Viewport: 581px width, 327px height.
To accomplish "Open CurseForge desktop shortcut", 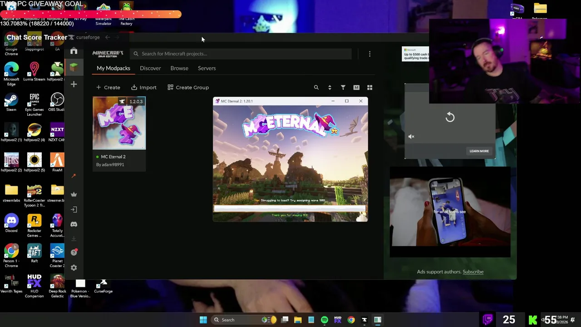I will coord(103,286).
